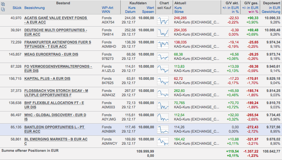
Task: Open ACATIS GANÉ mini chart
Action: coord(163,20)
